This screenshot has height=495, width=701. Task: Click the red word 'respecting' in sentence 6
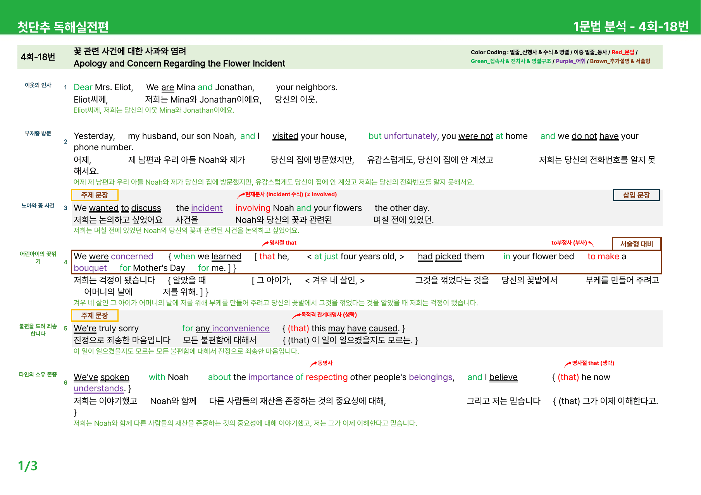[x=327, y=377]
